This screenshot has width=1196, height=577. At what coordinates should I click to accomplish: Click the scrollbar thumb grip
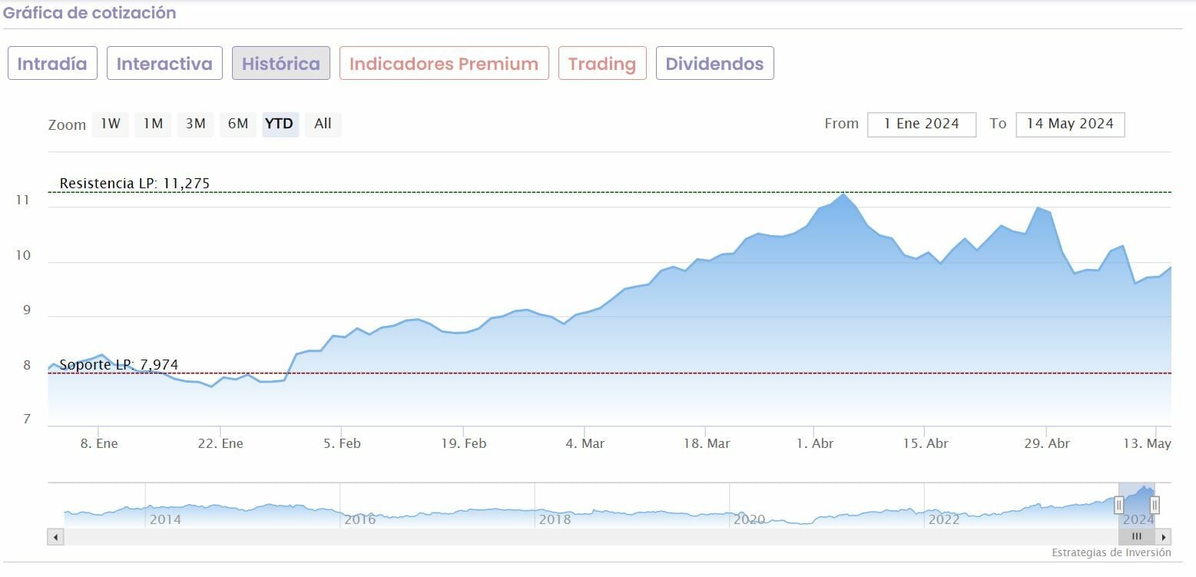click(1137, 537)
